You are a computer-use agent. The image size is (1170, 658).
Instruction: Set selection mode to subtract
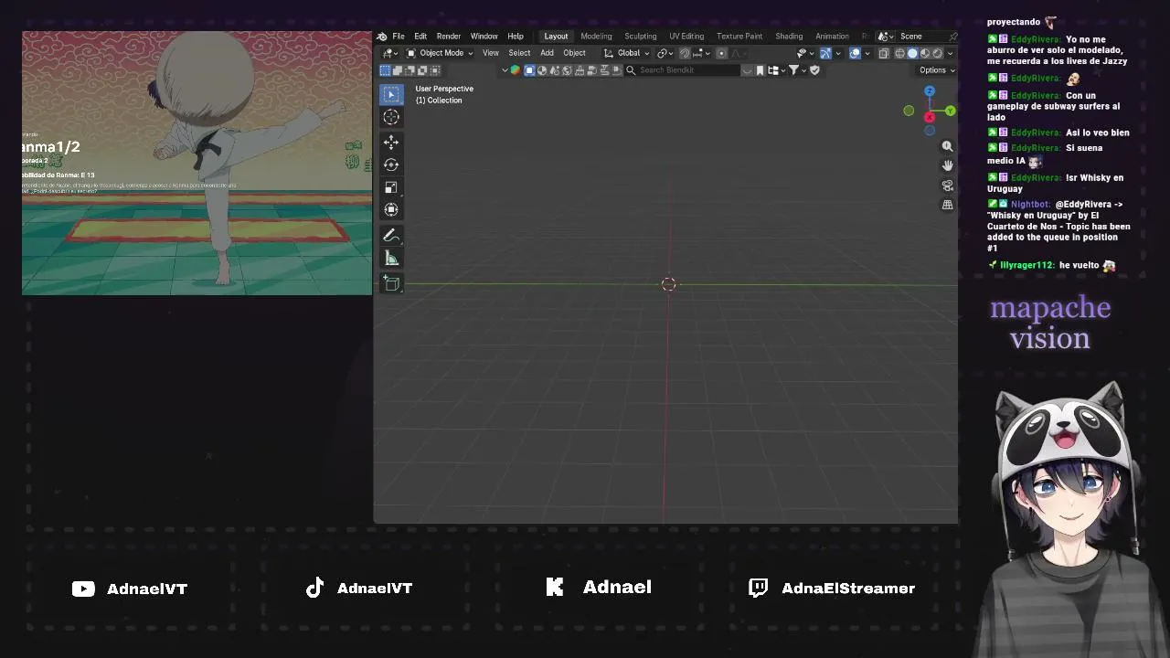(409, 70)
